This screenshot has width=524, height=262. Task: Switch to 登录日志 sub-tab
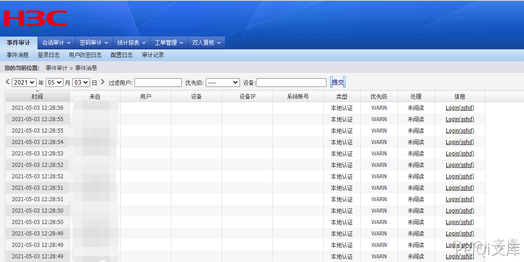[48, 55]
